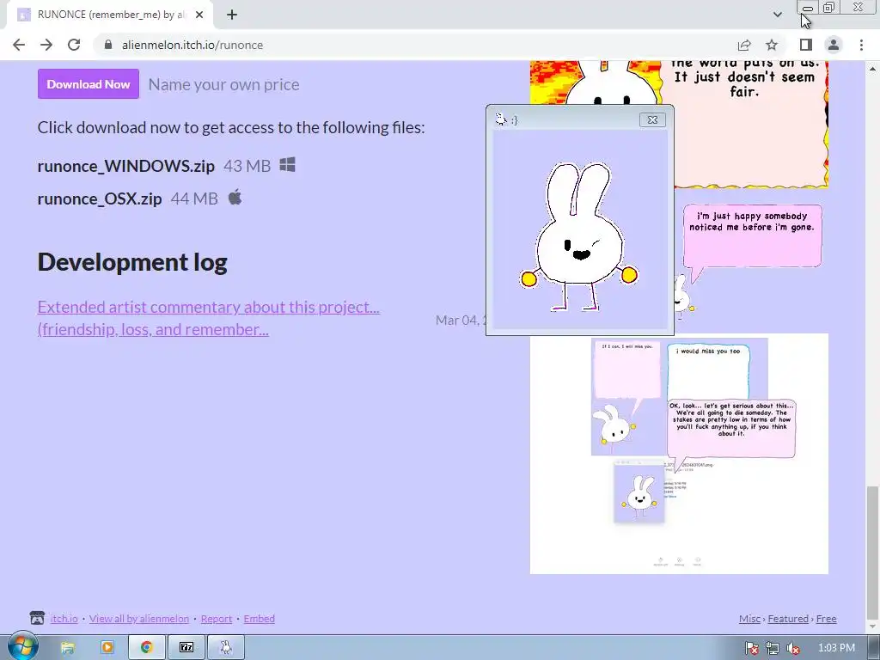Click the Action Center flag tray icon
The width and height of the screenshot is (880, 660).
click(751, 648)
